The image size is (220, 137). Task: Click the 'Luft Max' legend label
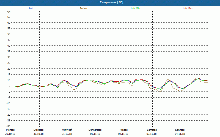[188, 8]
